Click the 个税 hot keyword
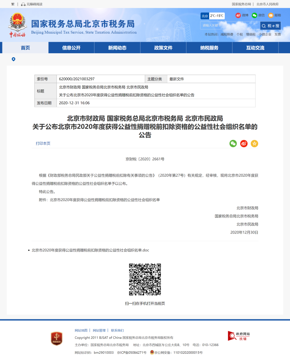This screenshot has width=290, height=359. pos(239,34)
